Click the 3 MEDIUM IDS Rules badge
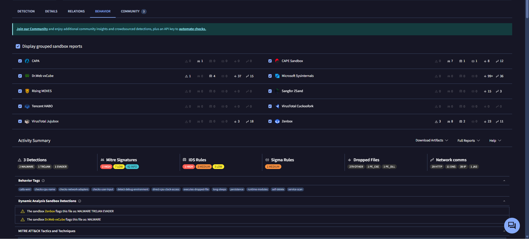Screen dimensions: 529x239 click(x=204, y=167)
